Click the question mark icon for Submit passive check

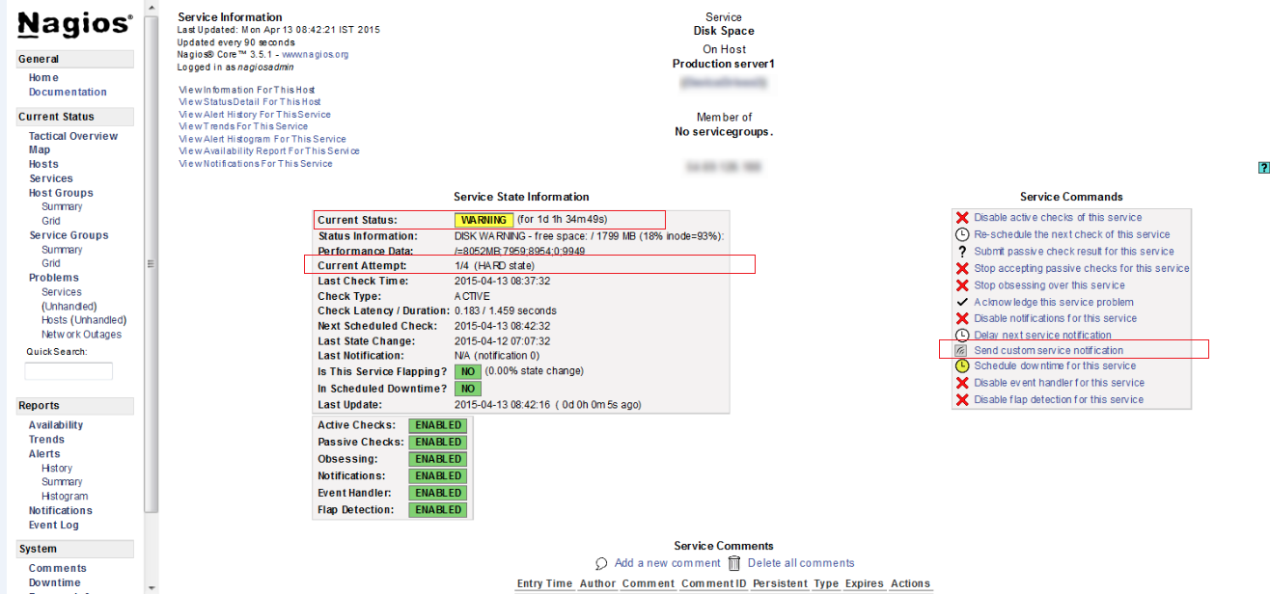tap(961, 252)
